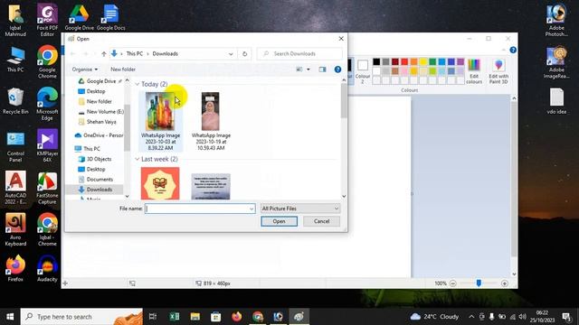Pick the red colour swatch in Paint
Screen dimensions: 579x325
tap(404, 61)
